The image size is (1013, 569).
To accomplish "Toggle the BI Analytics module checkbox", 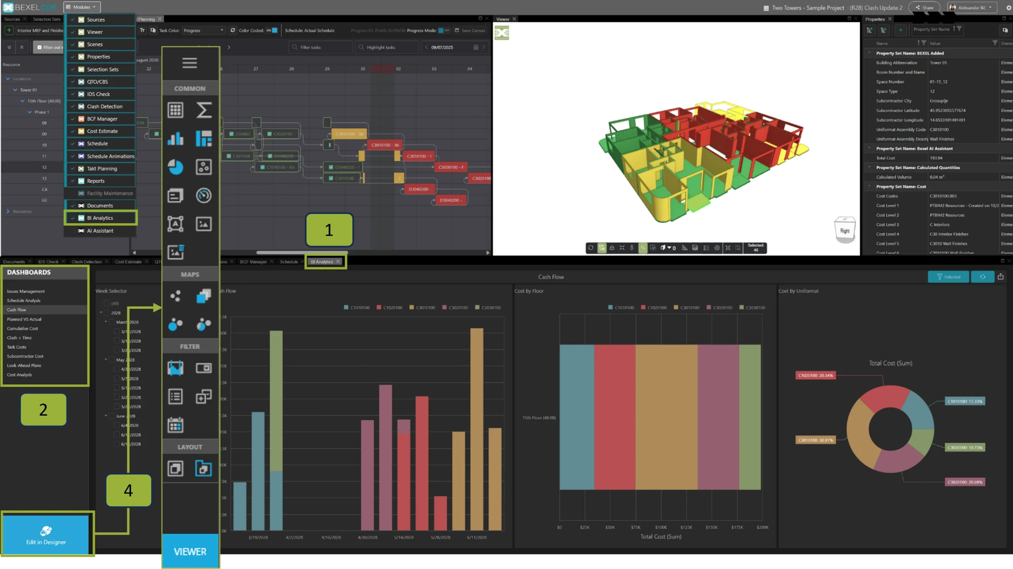I will click(73, 218).
